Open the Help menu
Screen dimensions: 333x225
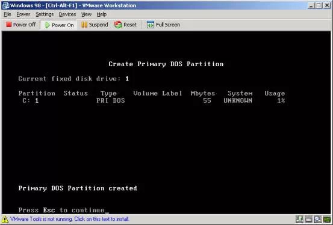102,14
